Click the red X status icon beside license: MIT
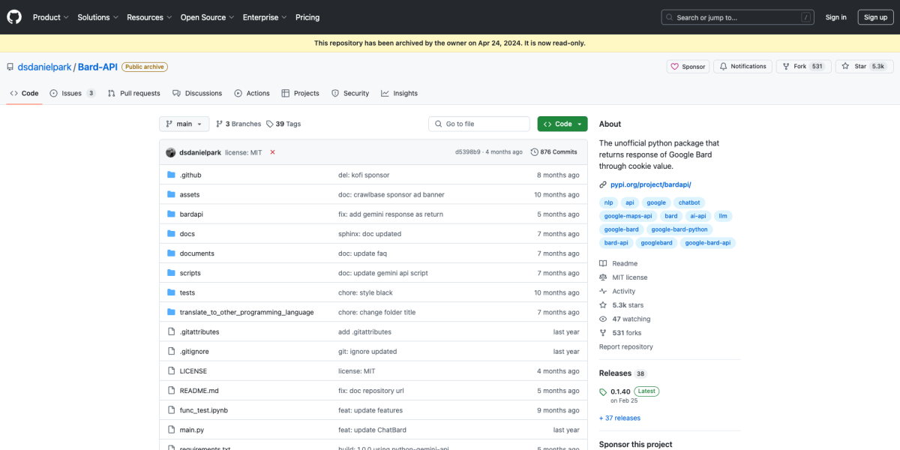This screenshot has width=900, height=450. coord(272,151)
